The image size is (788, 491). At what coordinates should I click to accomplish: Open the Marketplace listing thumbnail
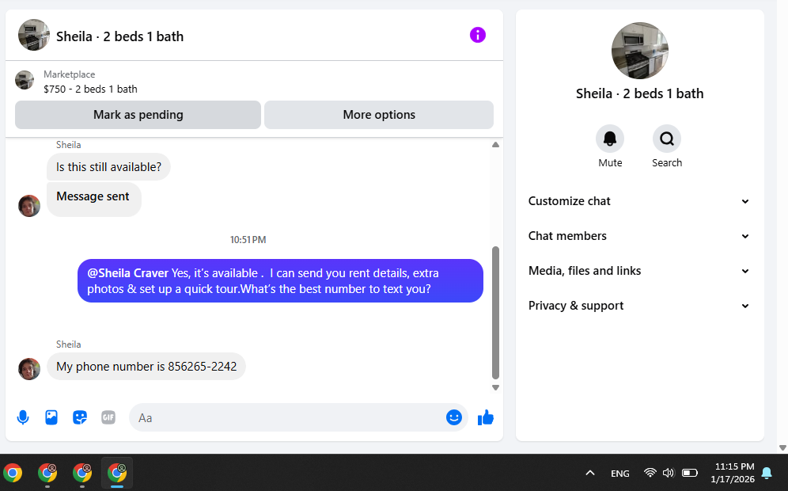pyautogui.click(x=25, y=80)
